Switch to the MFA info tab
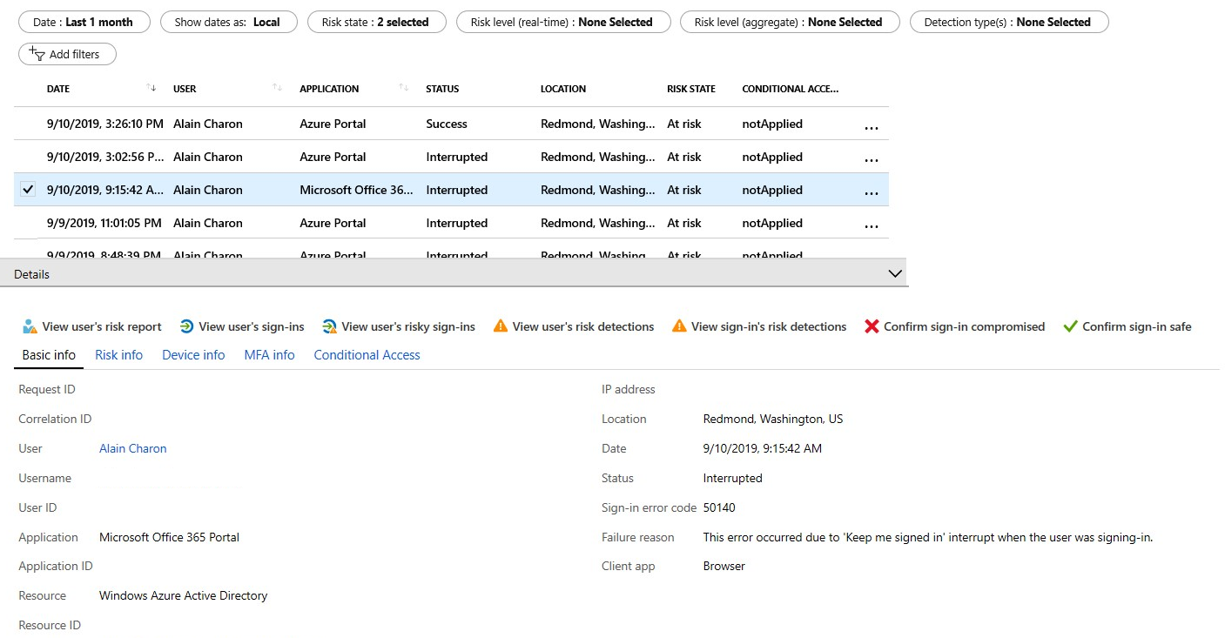Screen dimensions: 1225x638 click(269, 355)
